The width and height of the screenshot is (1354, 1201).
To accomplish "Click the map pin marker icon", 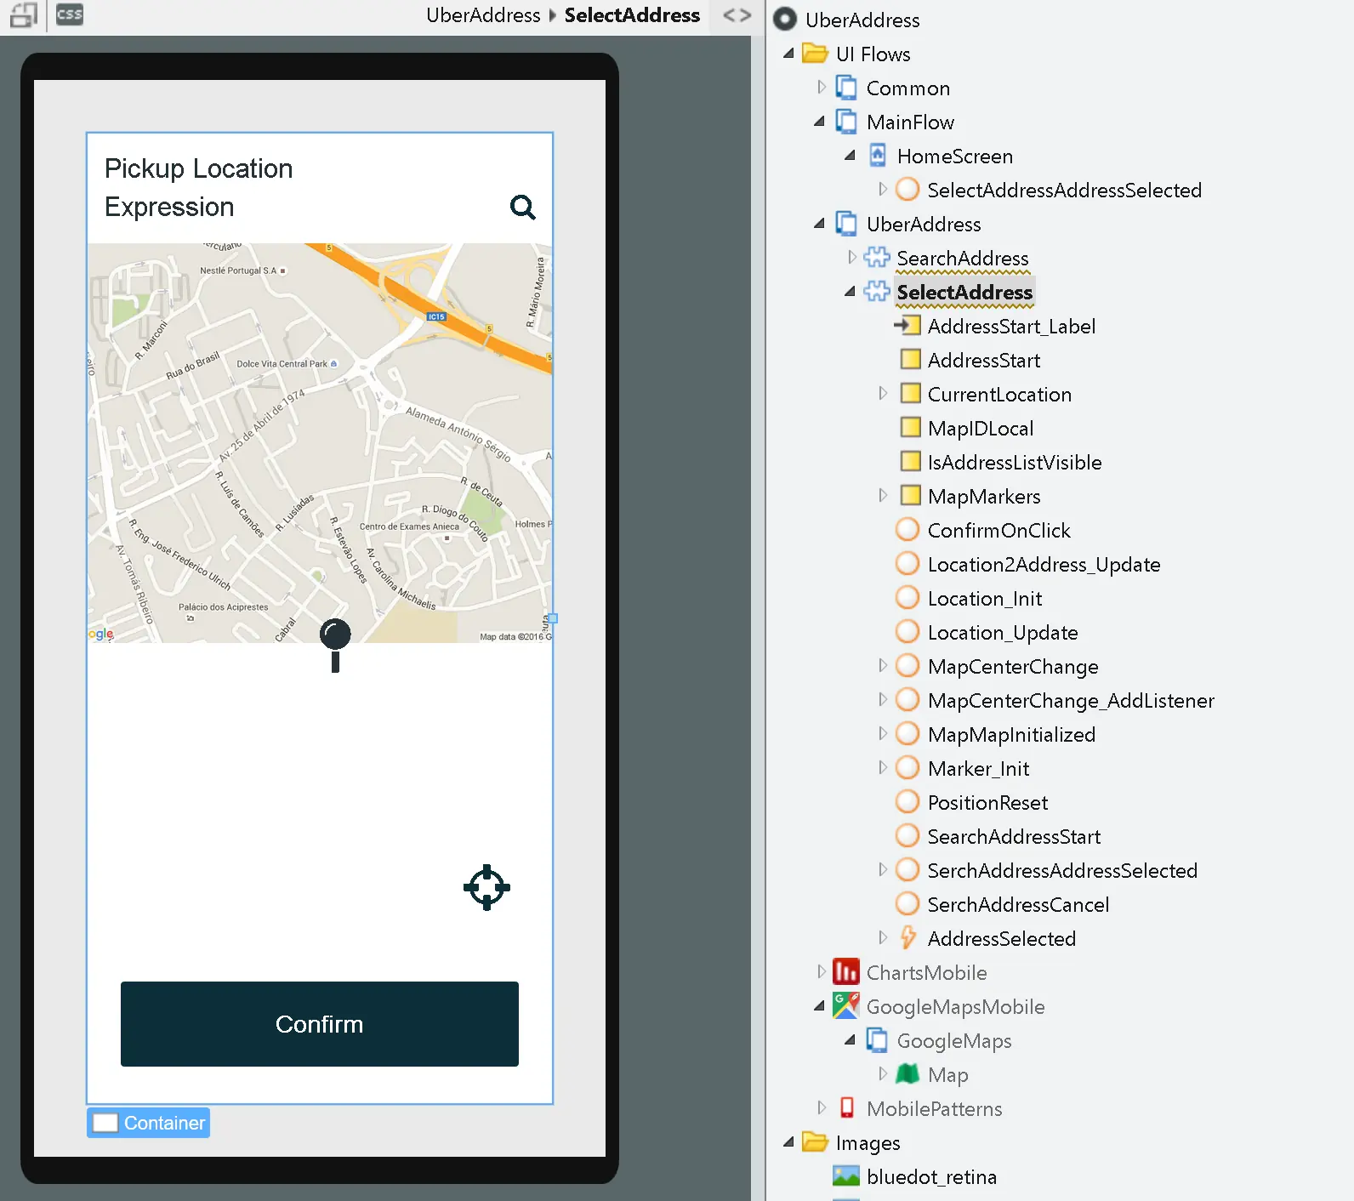I will coord(335,643).
